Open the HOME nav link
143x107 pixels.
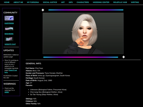tap(7, 2)
